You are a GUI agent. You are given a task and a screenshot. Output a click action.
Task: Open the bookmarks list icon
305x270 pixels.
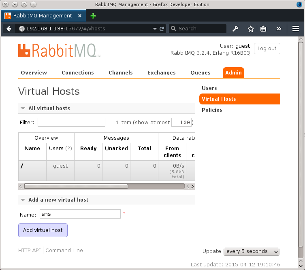[x=263, y=29]
